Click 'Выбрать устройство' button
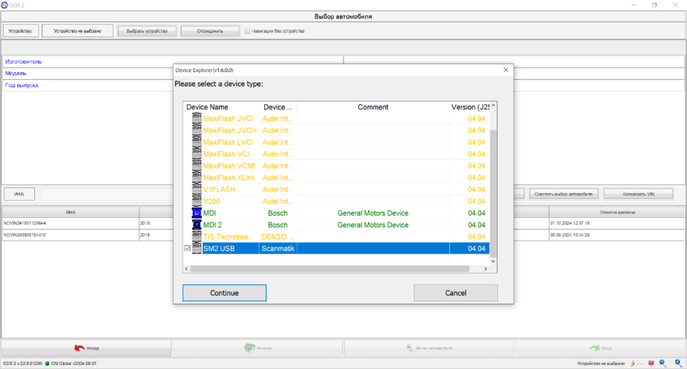This screenshot has height=369, width=687. tap(147, 31)
